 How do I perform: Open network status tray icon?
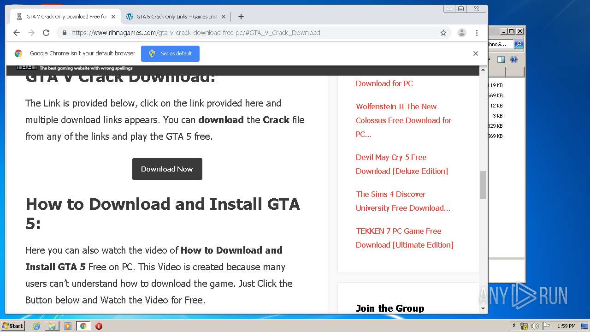524,326
